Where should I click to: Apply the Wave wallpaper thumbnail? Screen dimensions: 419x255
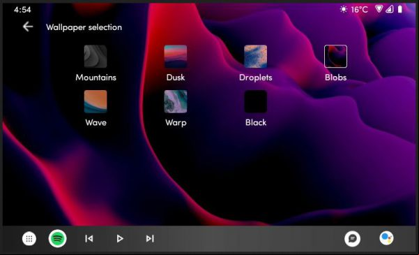tap(96, 101)
